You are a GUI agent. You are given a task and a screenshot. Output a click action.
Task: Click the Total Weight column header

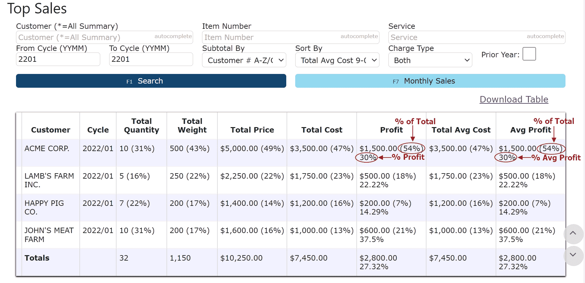click(192, 125)
